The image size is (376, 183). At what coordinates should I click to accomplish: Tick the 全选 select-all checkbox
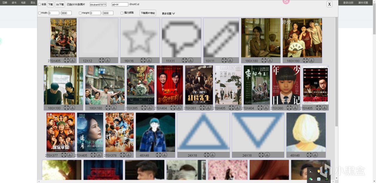coord(40,4)
